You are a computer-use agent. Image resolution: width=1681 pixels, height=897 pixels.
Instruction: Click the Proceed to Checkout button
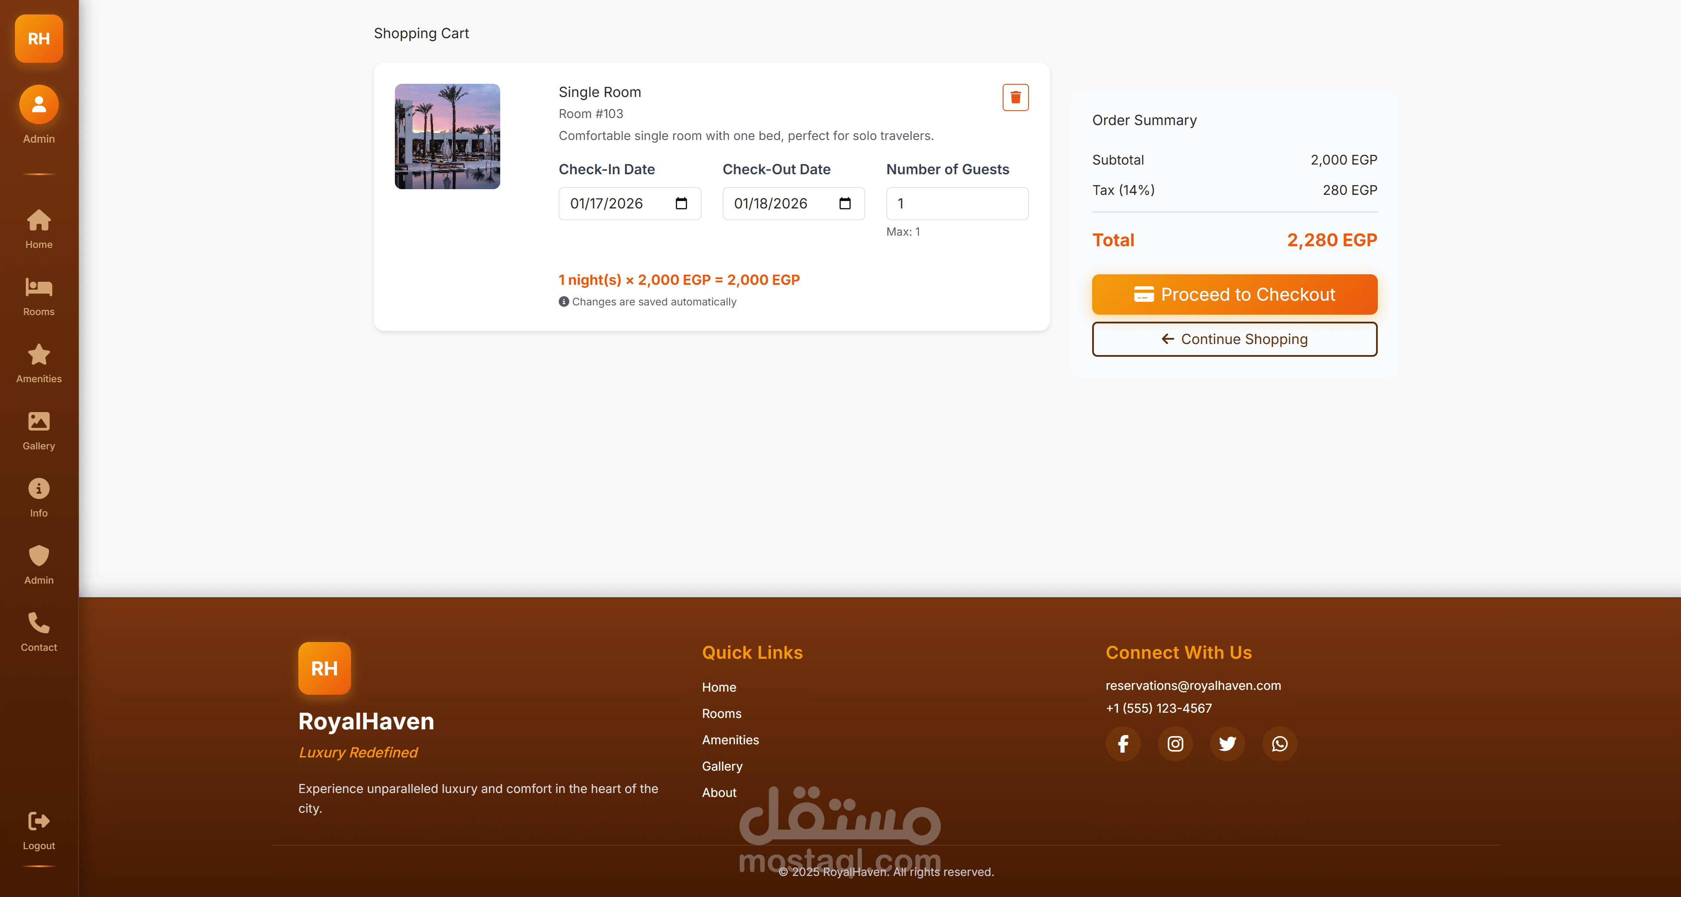pyautogui.click(x=1234, y=294)
